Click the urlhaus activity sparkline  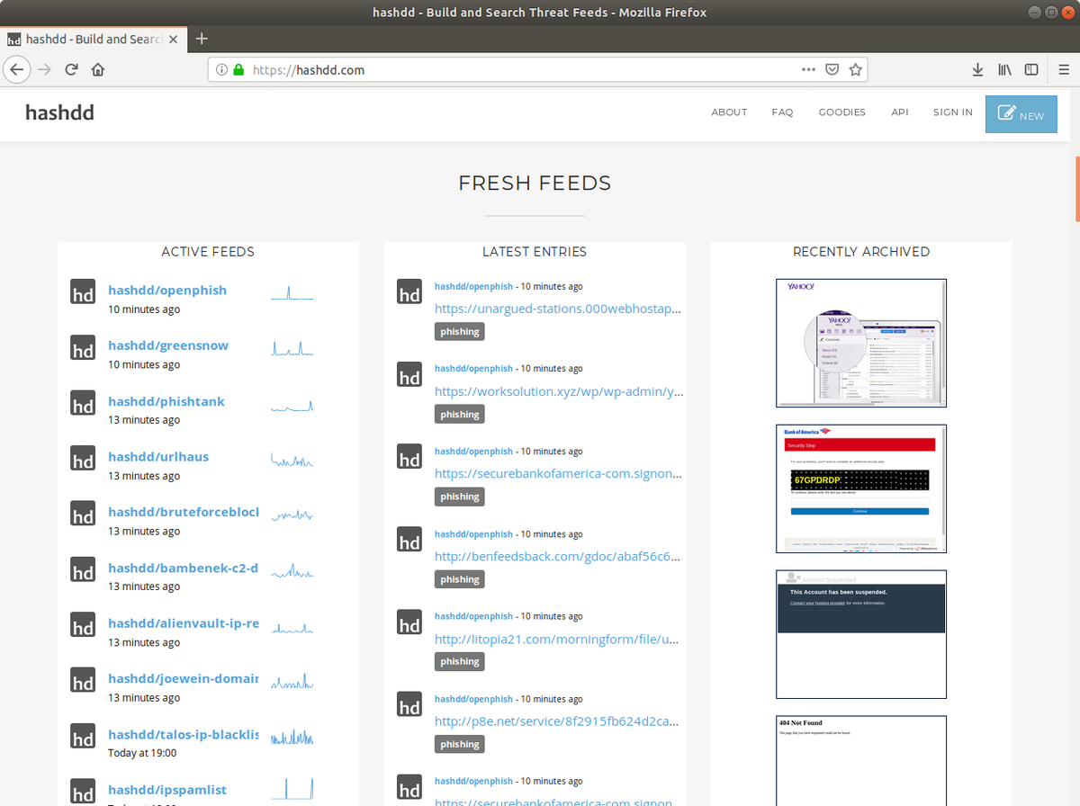point(292,460)
